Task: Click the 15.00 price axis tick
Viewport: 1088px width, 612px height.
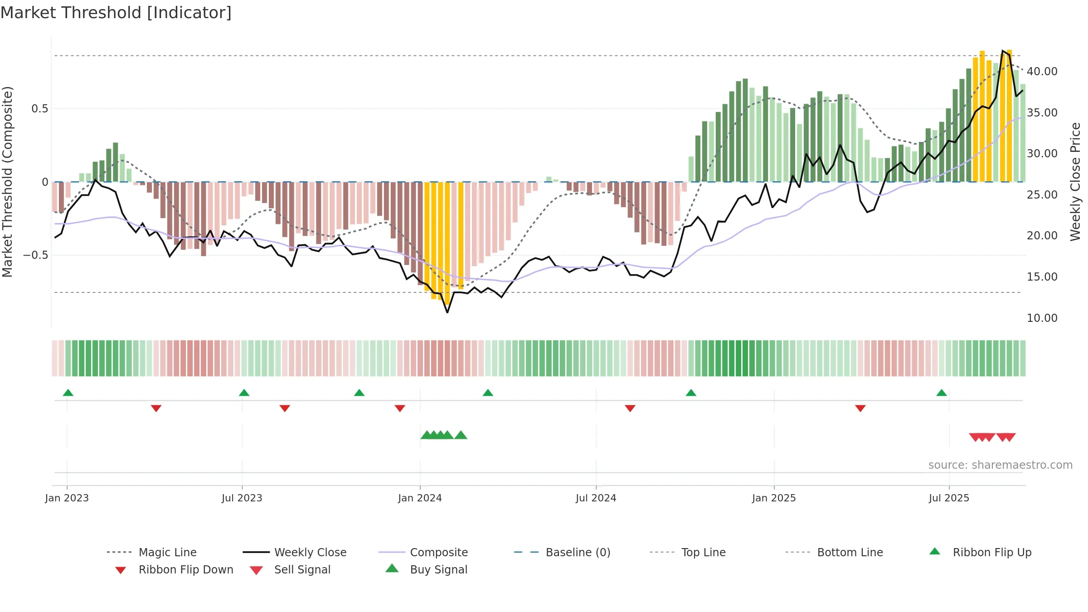Action: 1042,277
